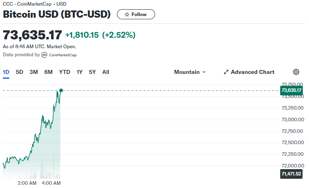
Task: Click the 71,471.52 previous close label
Action: click(x=291, y=174)
